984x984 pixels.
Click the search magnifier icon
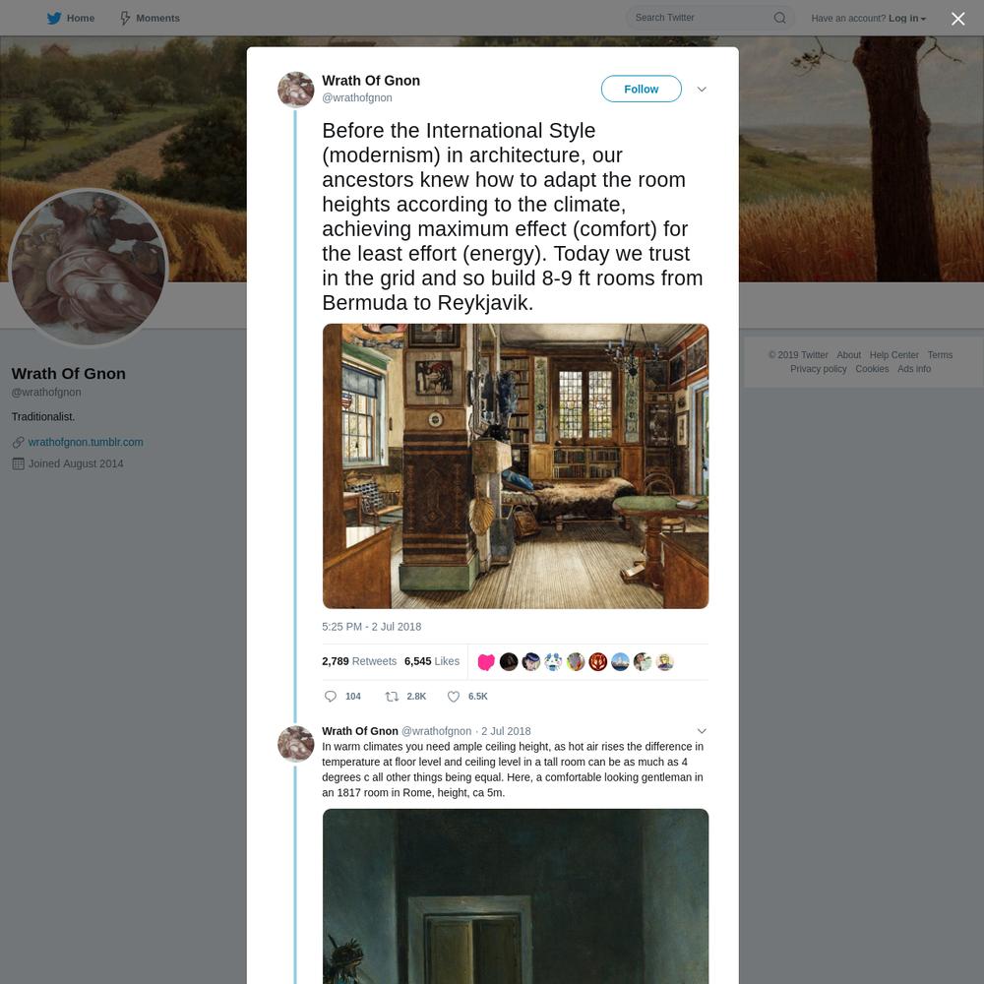click(779, 18)
